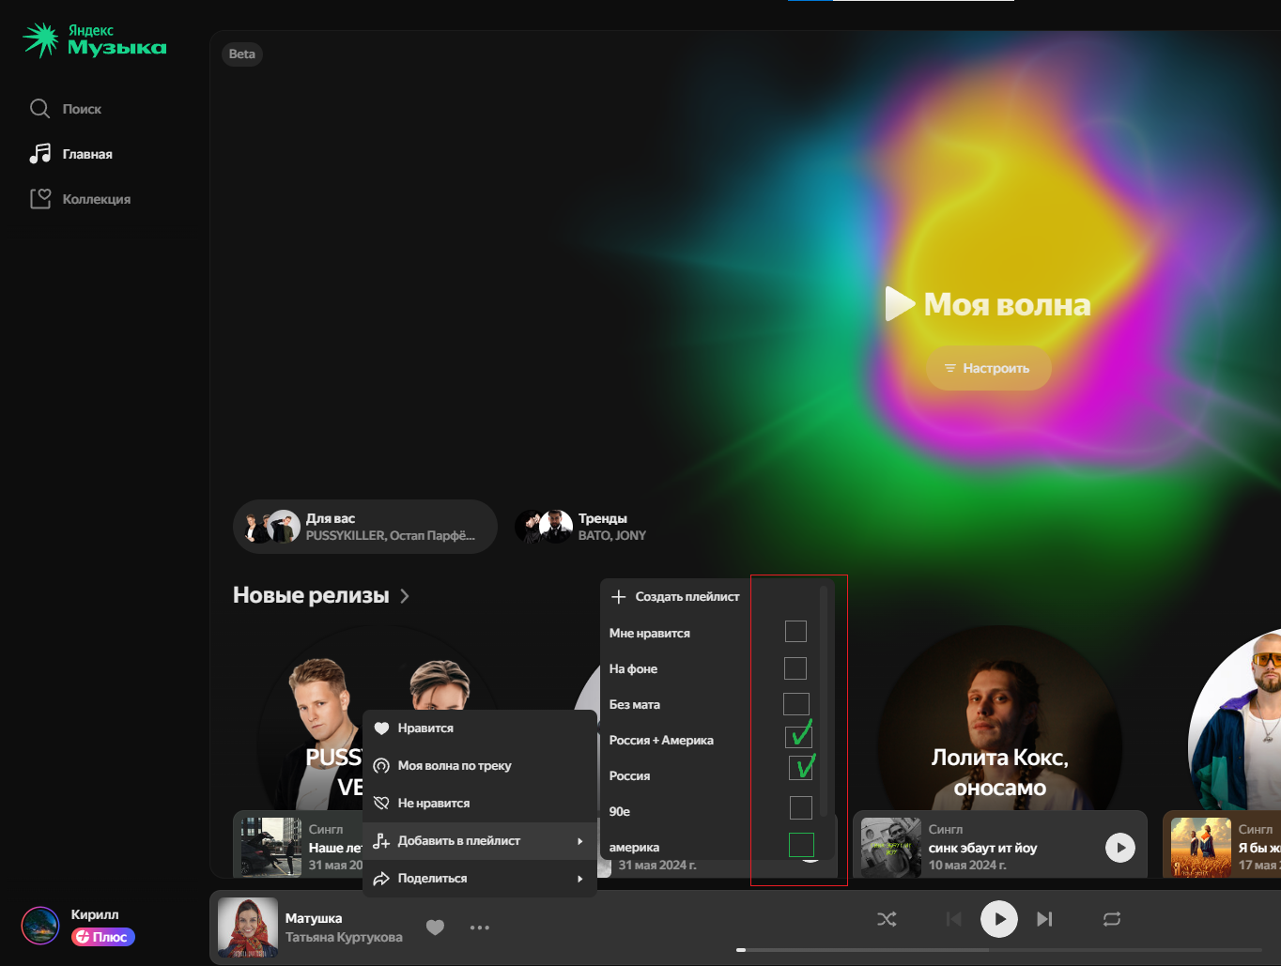Click the синк эбаут ит йоу cover
This screenshot has height=966, width=1281.
[891, 848]
